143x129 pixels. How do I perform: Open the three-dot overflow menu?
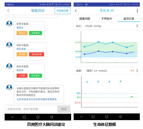137,11
